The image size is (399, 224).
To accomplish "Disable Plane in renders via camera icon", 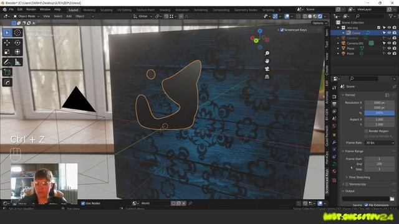I will tap(395, 49).
